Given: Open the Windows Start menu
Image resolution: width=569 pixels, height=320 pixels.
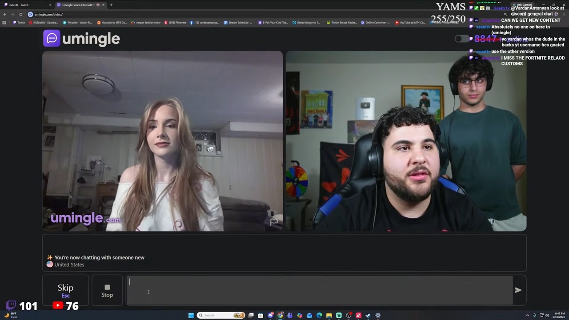Looking at the screenshot, I should tap(191, 315).
